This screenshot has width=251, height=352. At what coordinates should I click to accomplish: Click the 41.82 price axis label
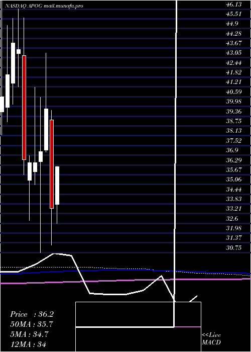tap(234, 72)
